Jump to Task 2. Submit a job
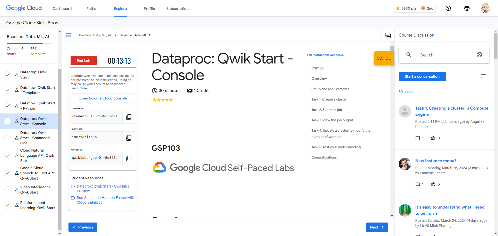The width and height of the screenshot is (498, 236). (327, 110)
